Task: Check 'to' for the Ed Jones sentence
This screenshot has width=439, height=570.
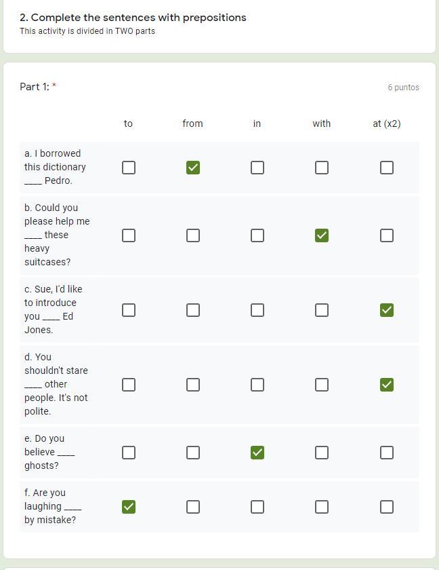Action: point(129,310)
